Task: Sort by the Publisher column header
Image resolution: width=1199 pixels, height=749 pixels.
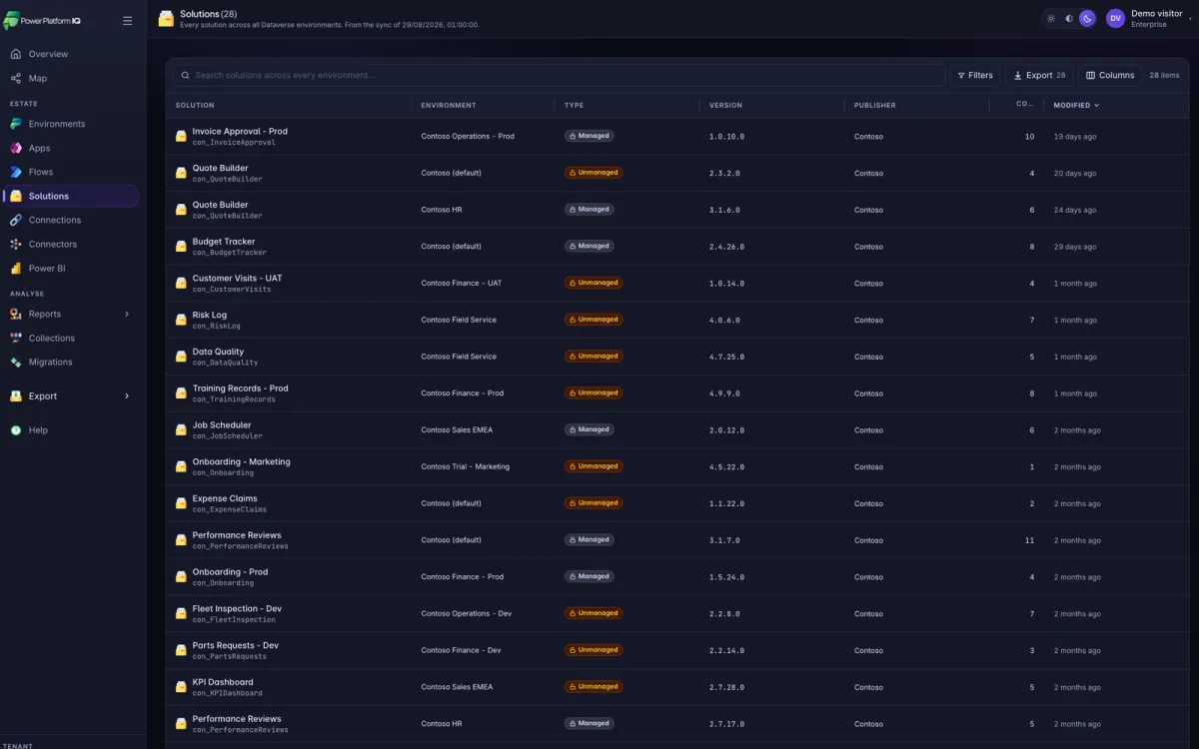Action: click(874, 105)
